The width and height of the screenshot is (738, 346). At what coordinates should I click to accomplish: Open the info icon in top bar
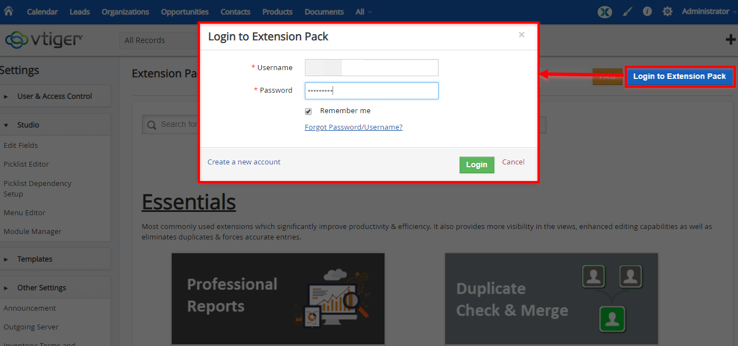pos(647,12)
